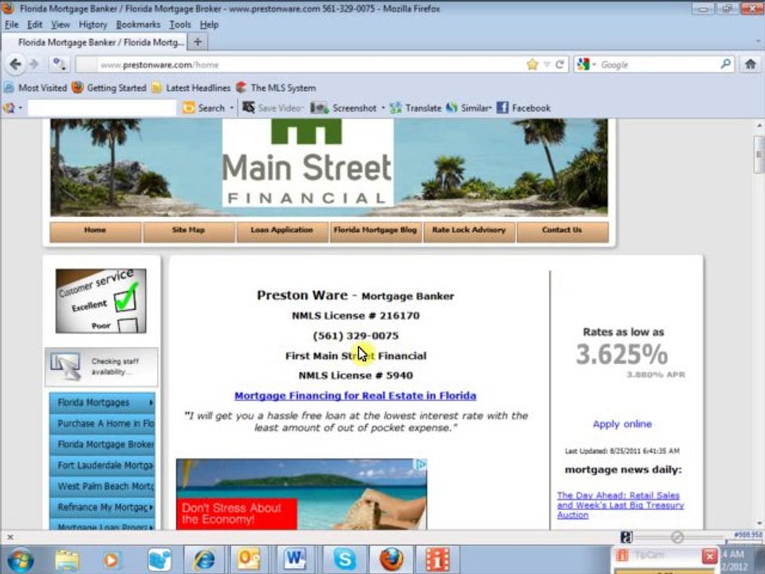The height and width of the screenshot is (574, 765).
Task: Go back with the browser back arrow
Action: [x=15, y=65]
